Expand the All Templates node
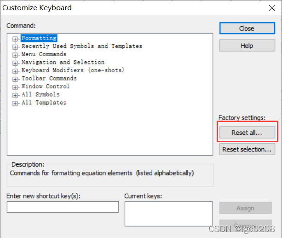 coord(15,103)
